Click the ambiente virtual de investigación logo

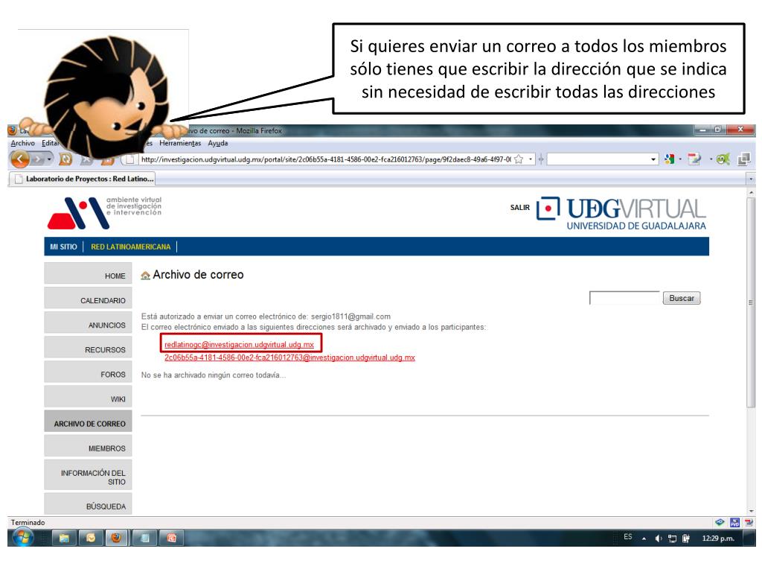[x=104, y=212]
